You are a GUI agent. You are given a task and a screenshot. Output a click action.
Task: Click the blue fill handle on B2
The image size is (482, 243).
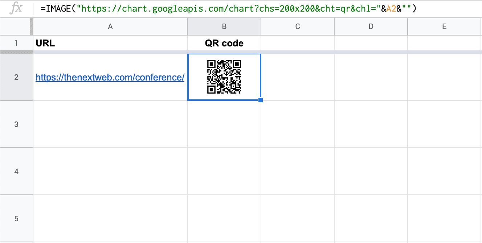[261, 100]
